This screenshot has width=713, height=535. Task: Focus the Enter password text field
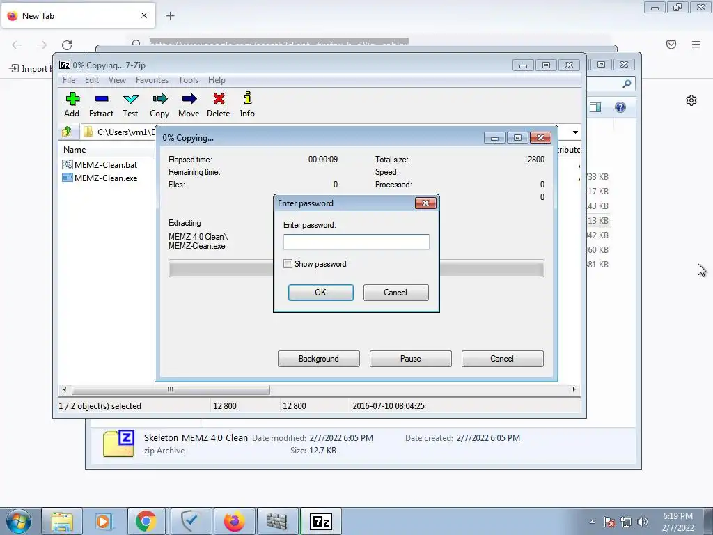pyautogui.click(x=356, y=242)
